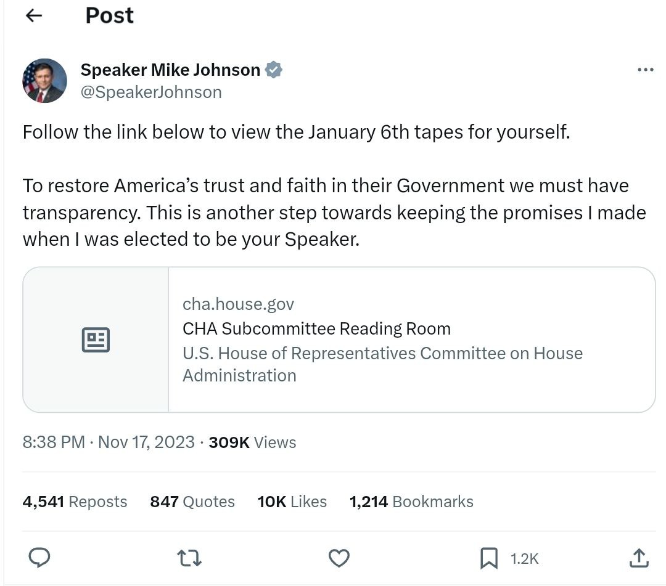View the 1,214 Bookmarks count
Image resolution: width=666 pixels, height=586 pixels.
coord(411,502)
